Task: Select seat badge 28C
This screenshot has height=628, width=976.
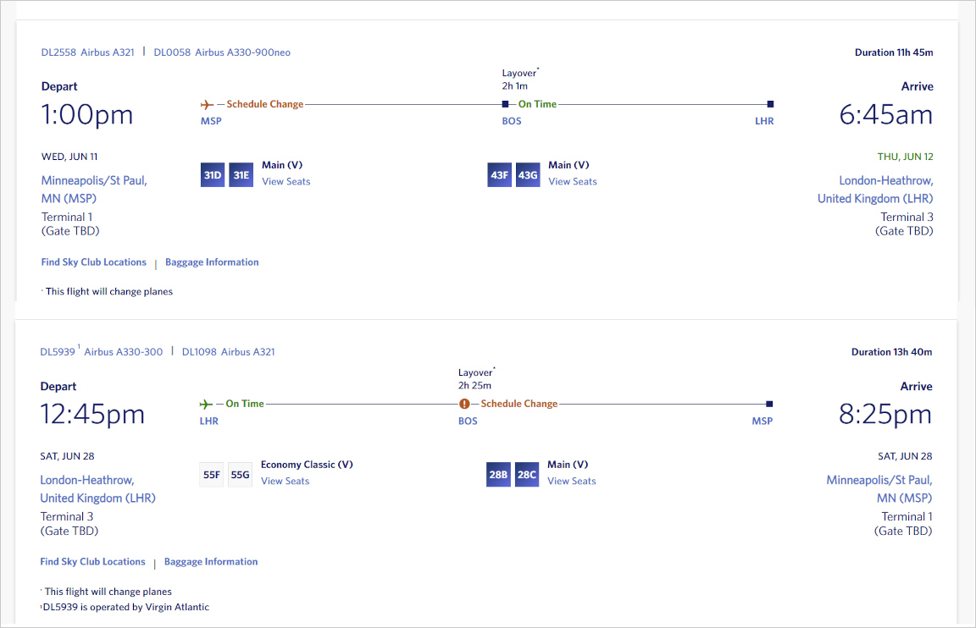Action: (x=527, y=474)
